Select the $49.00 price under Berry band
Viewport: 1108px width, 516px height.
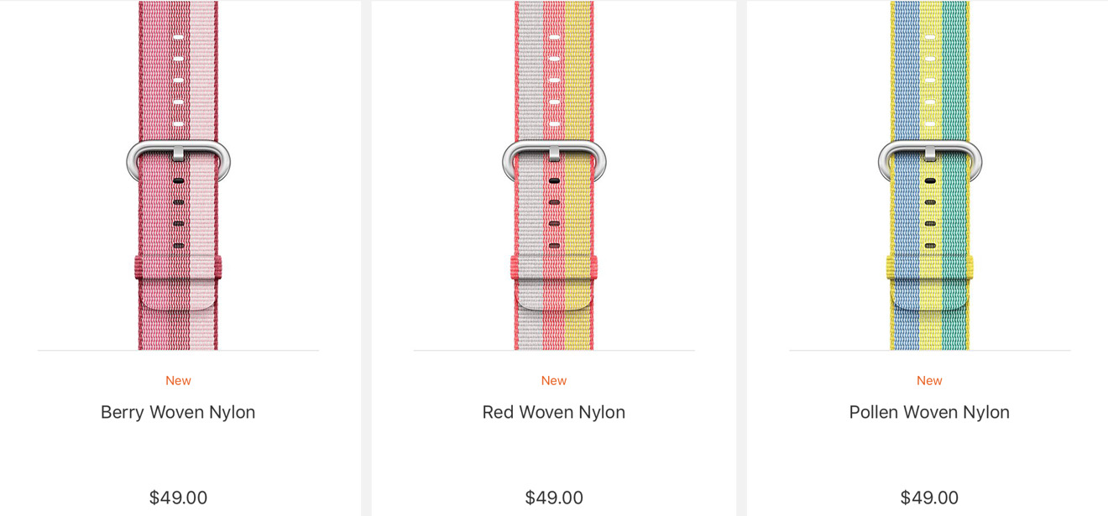(x=178, y=498)
